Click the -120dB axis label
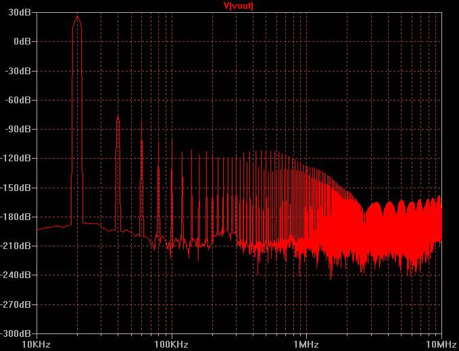The width and height of the screenshot is (459, 351). click(x=16, y=159)
